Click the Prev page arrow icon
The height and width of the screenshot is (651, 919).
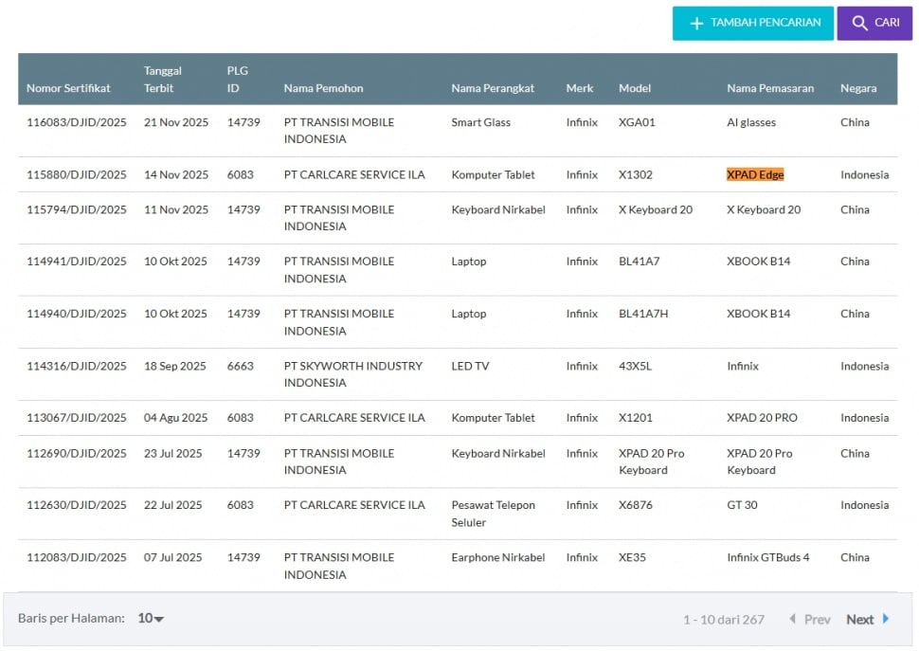coord(792,619)
